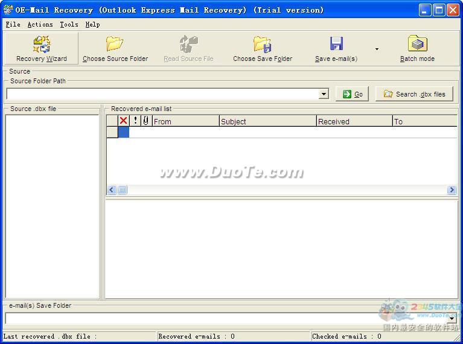Open the Tools menu
The image size is (463, 344).
(x=69, y=25)
